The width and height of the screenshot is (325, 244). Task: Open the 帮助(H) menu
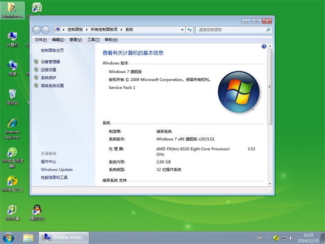(x=111, y=40)
